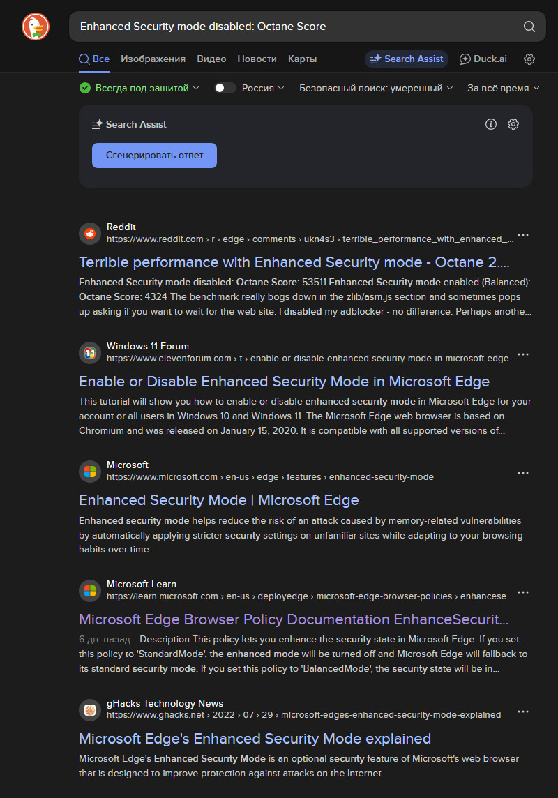Image resolution: width=558 pixels, height=798 pixels.
Task: Click into the search query input field
Action: click(x=293, y=27)
